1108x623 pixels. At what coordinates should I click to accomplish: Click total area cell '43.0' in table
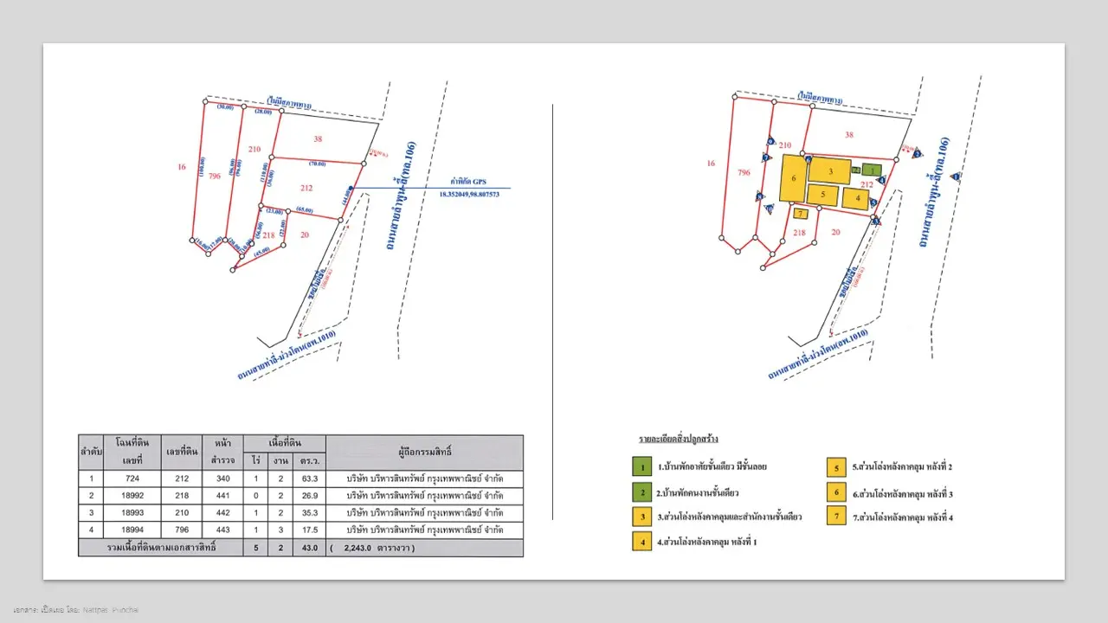[310, 548]
